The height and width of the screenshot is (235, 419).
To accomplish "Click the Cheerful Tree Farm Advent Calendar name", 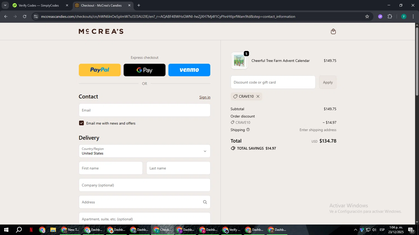I will 280,61.
